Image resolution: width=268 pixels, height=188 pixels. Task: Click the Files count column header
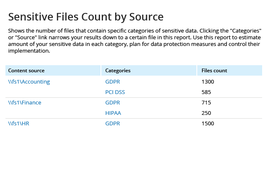pos(229,71)
